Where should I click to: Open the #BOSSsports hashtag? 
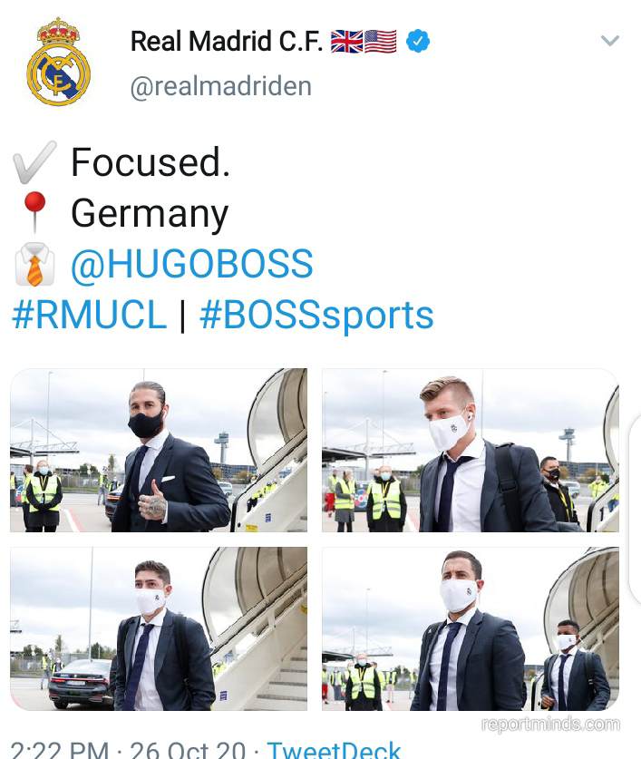pos(316,316)
